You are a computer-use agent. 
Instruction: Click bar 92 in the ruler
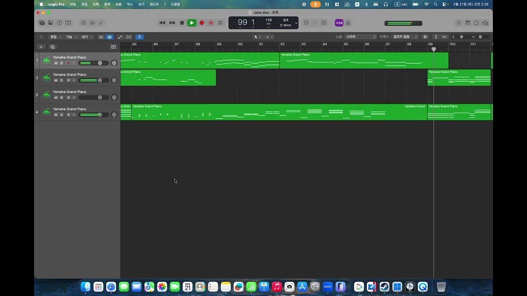point(282,44)
